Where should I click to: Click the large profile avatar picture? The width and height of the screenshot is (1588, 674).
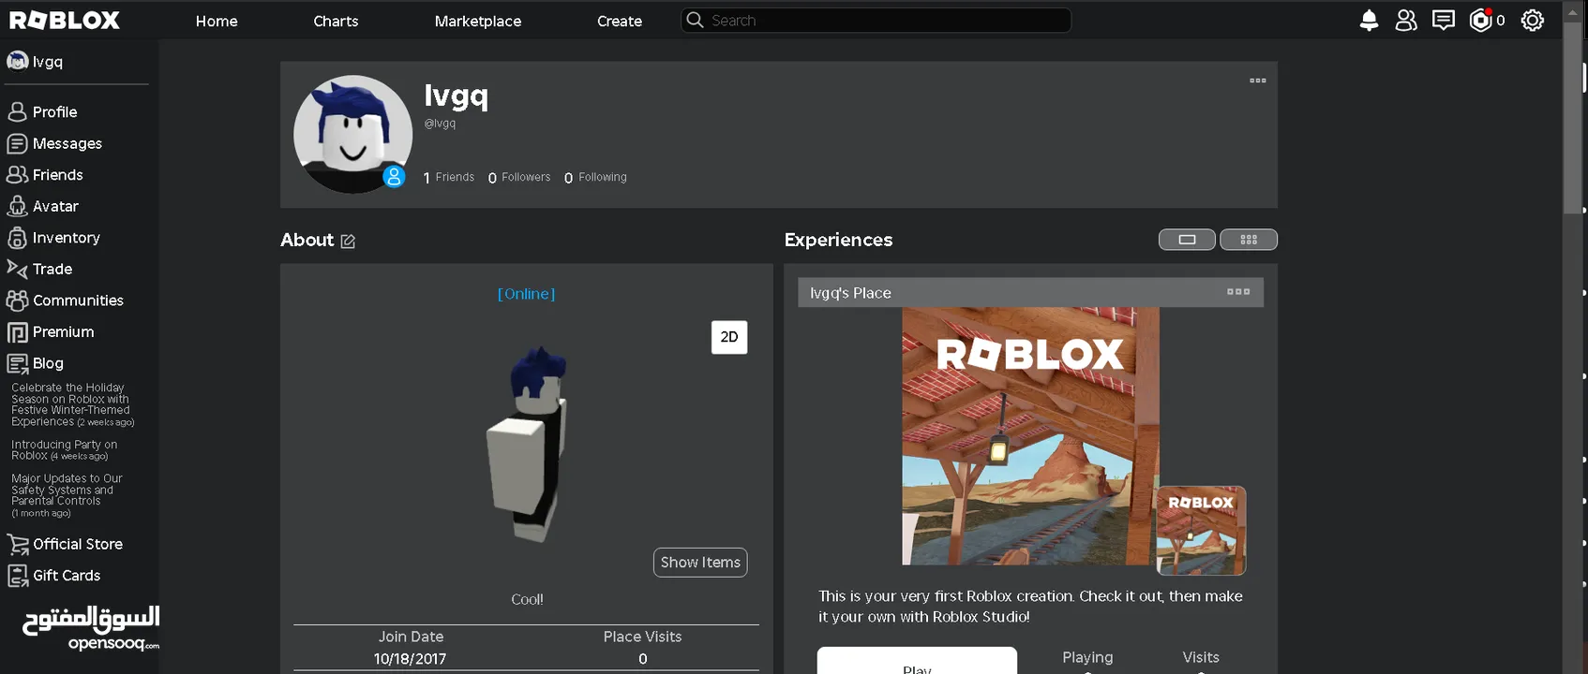point(352,135)
